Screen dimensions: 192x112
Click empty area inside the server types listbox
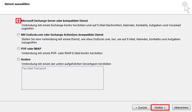[63, 80]
